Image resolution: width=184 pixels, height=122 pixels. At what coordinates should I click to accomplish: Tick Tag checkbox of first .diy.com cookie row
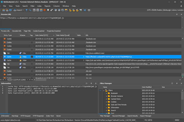(x=32, y=71)
